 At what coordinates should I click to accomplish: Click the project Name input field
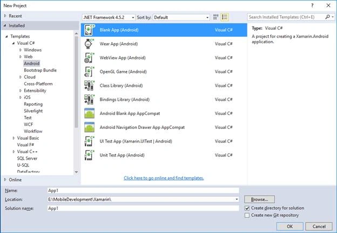click(143, 190)
